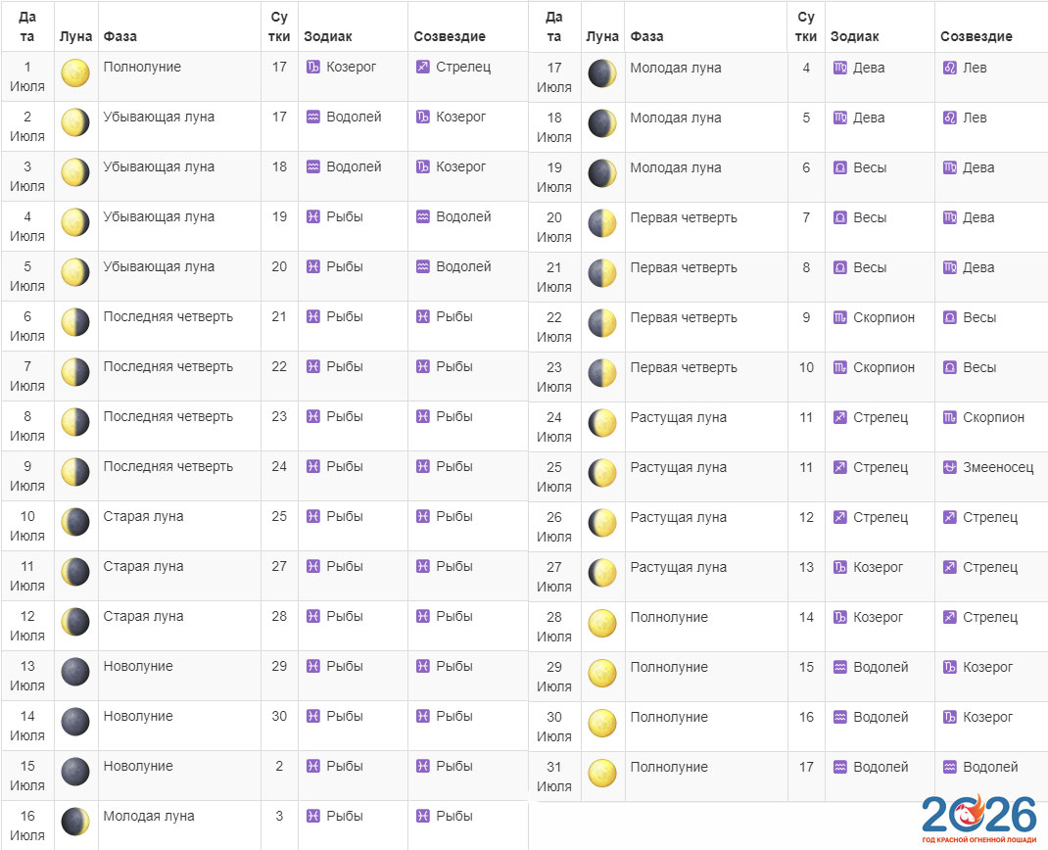Click the young moon icon for 17 Июля
Image resolution: width=1048 pixels, height=850 pixels.
pos(602,74)
